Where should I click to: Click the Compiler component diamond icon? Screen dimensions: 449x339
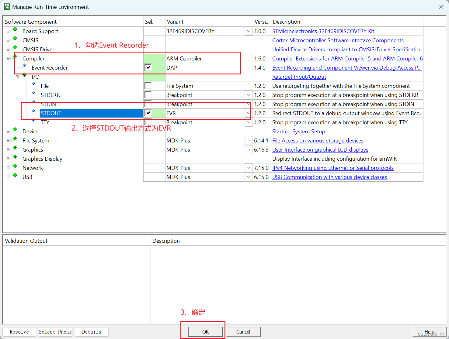coord(15,57)
